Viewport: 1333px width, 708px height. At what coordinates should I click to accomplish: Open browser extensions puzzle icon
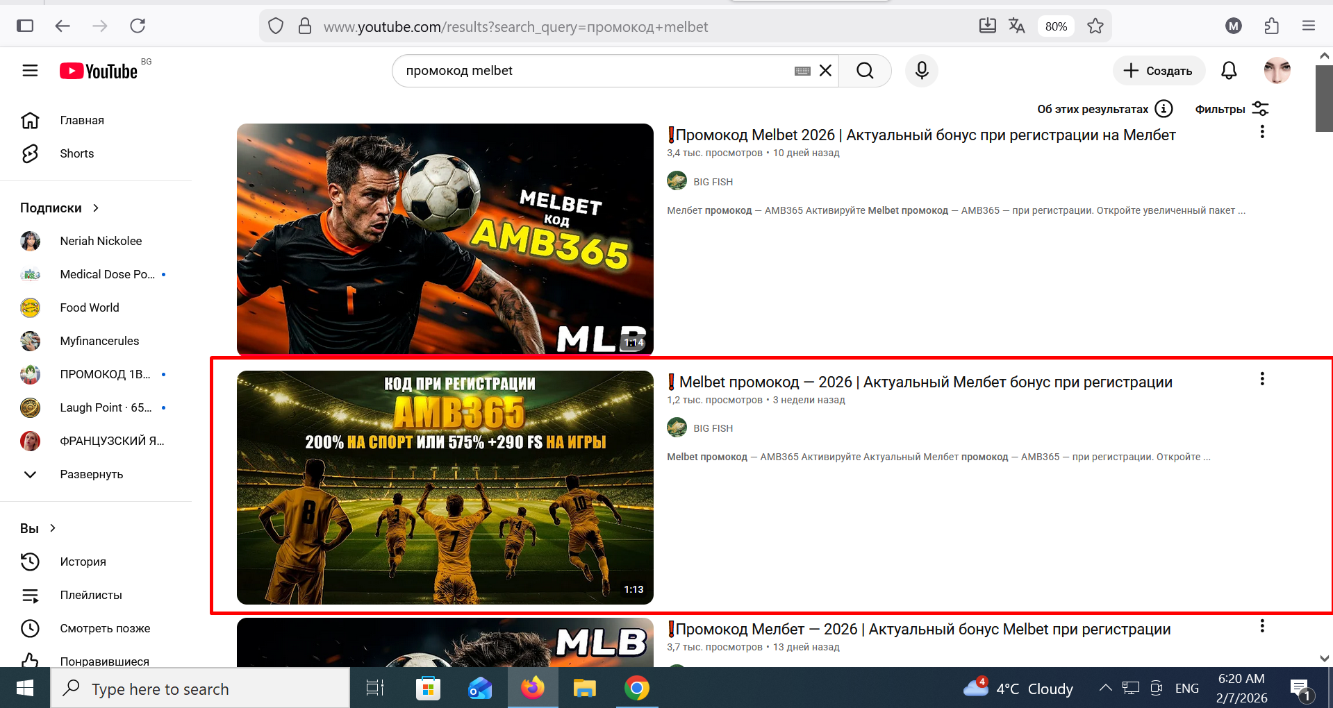tap(1271, 26)
